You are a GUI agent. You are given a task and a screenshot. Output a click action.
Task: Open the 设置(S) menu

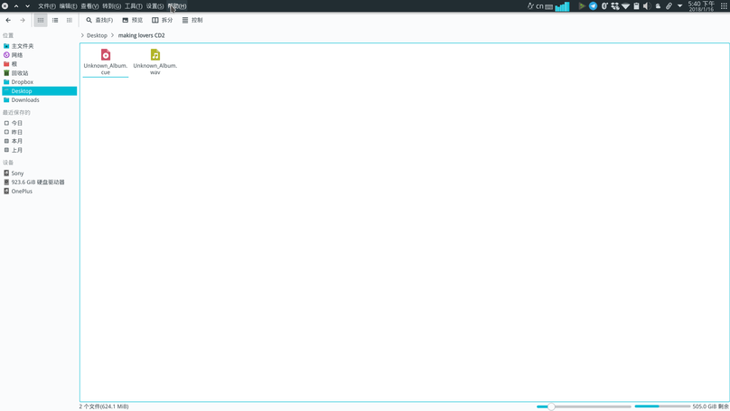[x=154, y=6]
